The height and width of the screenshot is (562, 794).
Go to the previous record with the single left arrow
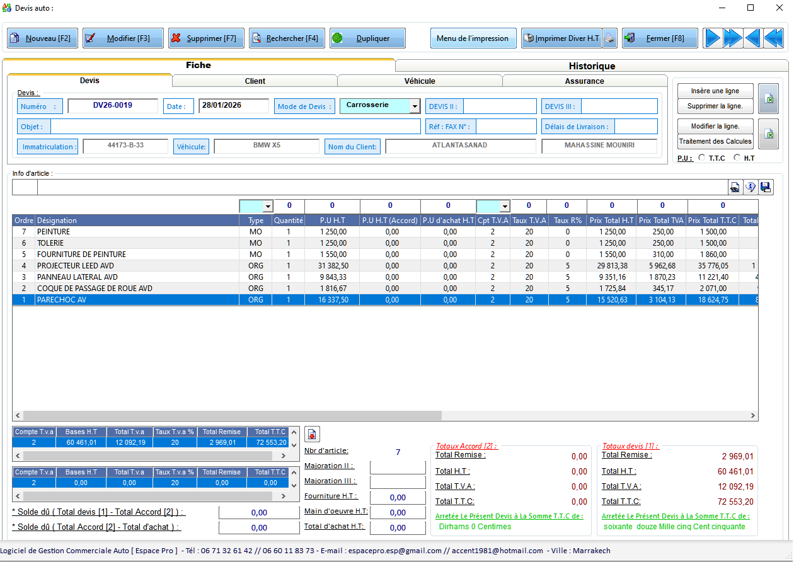point(753,38)
